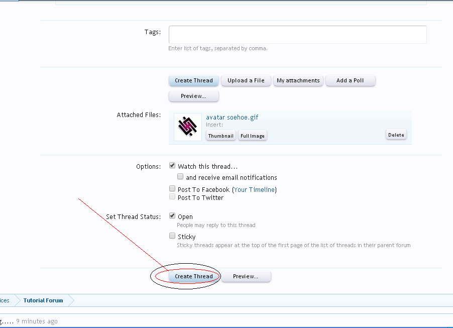
Task: Go to Tutorial Forum breadcrumb
Action: pos(43,300)
